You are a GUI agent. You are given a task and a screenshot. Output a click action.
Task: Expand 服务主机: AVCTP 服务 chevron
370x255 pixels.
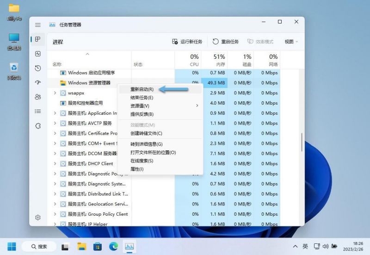coord(55,123)
